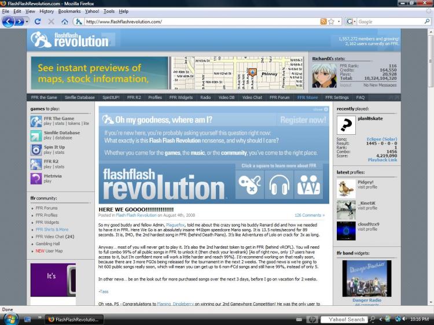Go back with the browser Back arrow
This screenshot has width=434, height=325.
point(8,21)
